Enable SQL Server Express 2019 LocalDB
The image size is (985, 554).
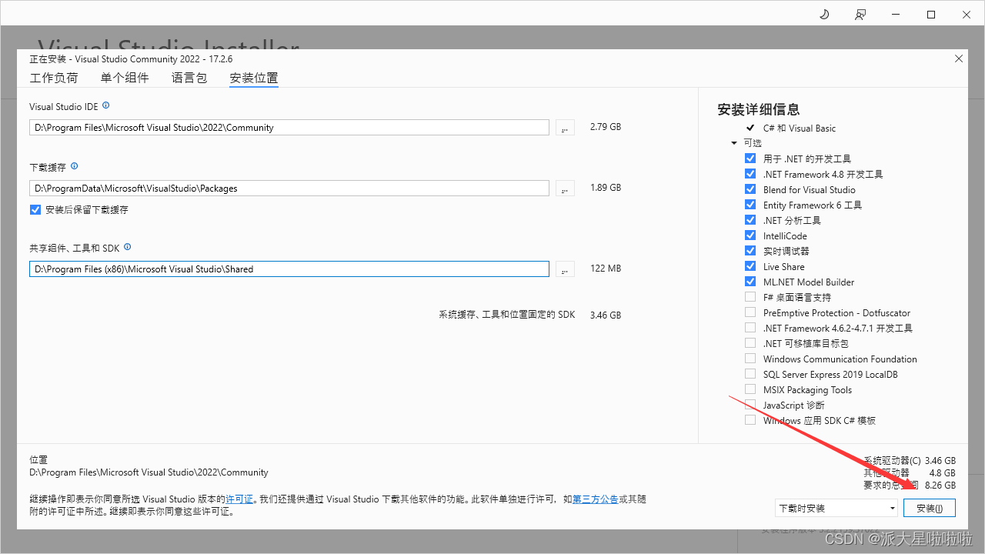point(750,374)
